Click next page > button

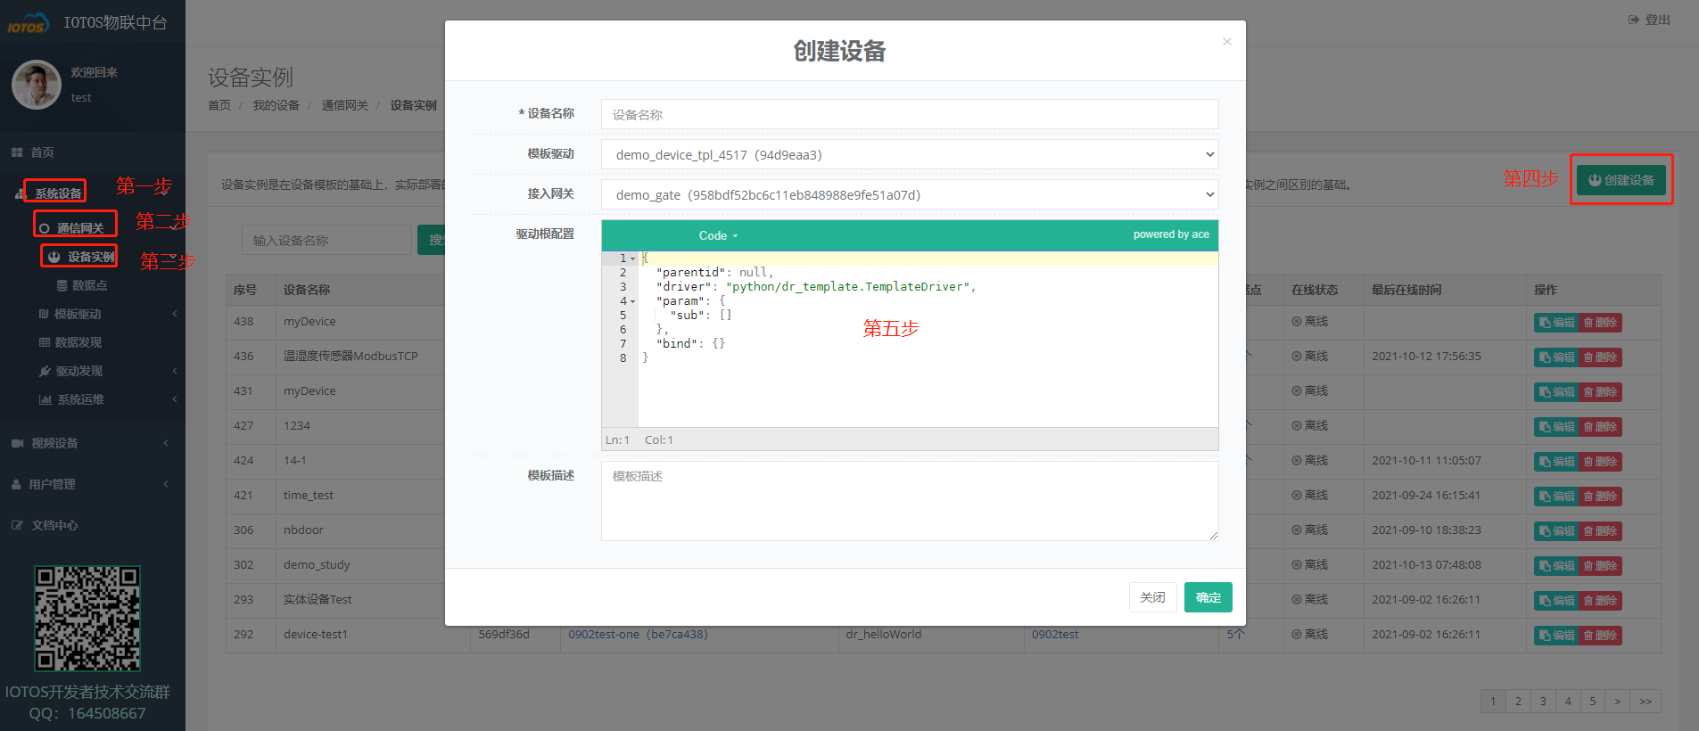click(x=1618, y=701)
